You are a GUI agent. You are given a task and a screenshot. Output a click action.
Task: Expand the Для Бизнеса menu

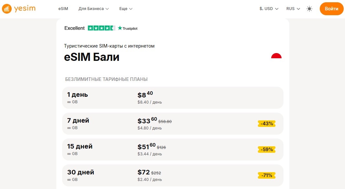[x=94, y=9]
